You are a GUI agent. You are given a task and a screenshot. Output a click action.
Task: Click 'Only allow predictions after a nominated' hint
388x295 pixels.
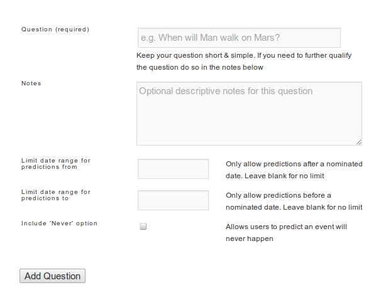coord(294,164)
